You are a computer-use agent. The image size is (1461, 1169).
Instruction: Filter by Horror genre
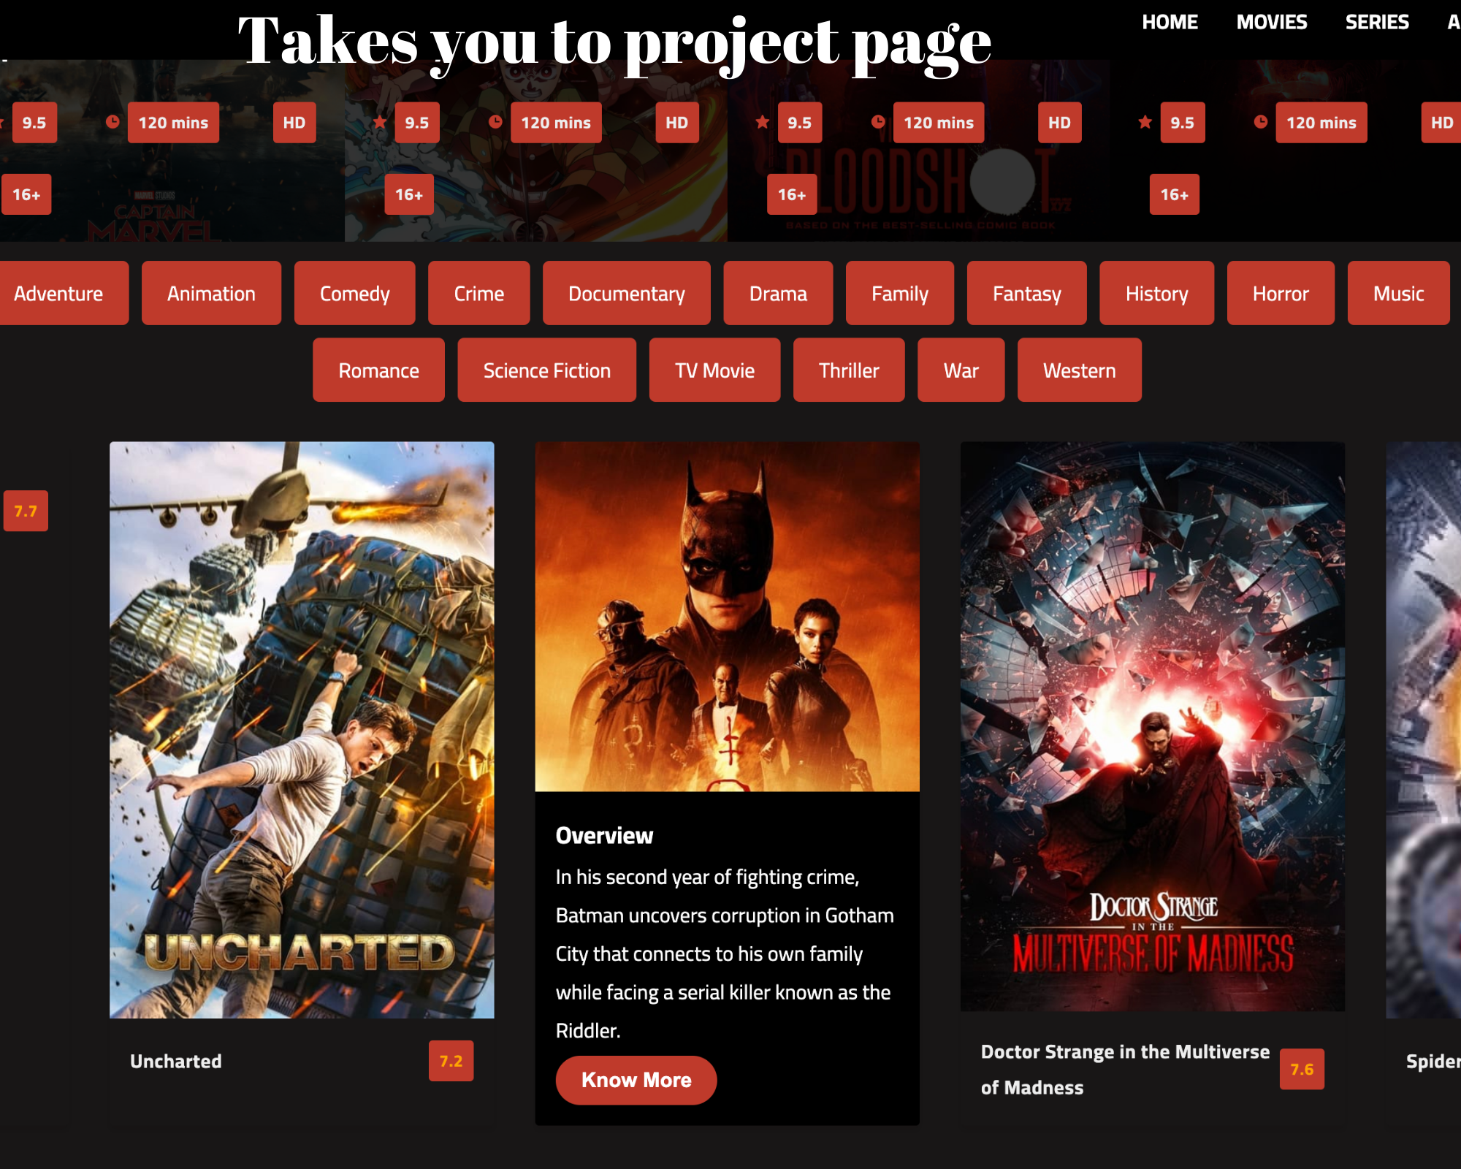[x=1281, y=293]
